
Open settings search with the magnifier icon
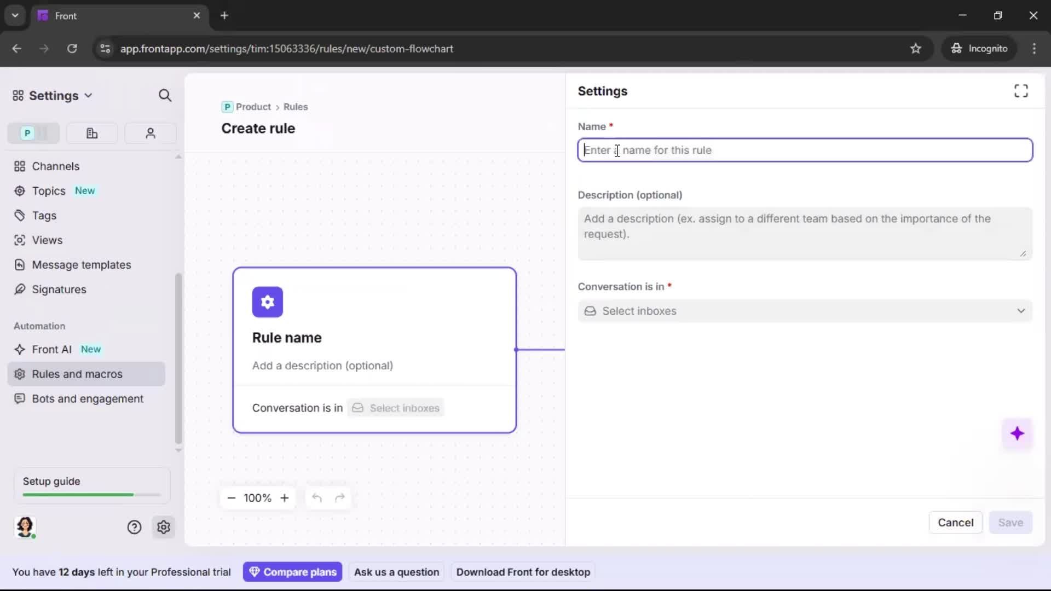click(x=165, y=95)
